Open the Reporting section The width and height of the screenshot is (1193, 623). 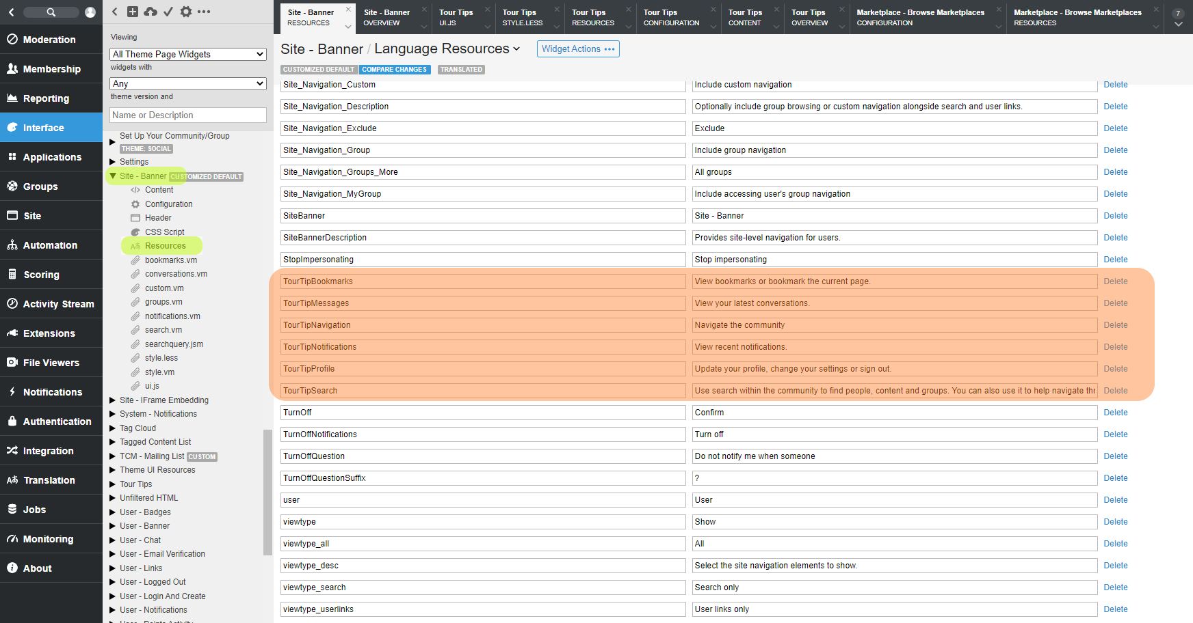tap(51, 98)
